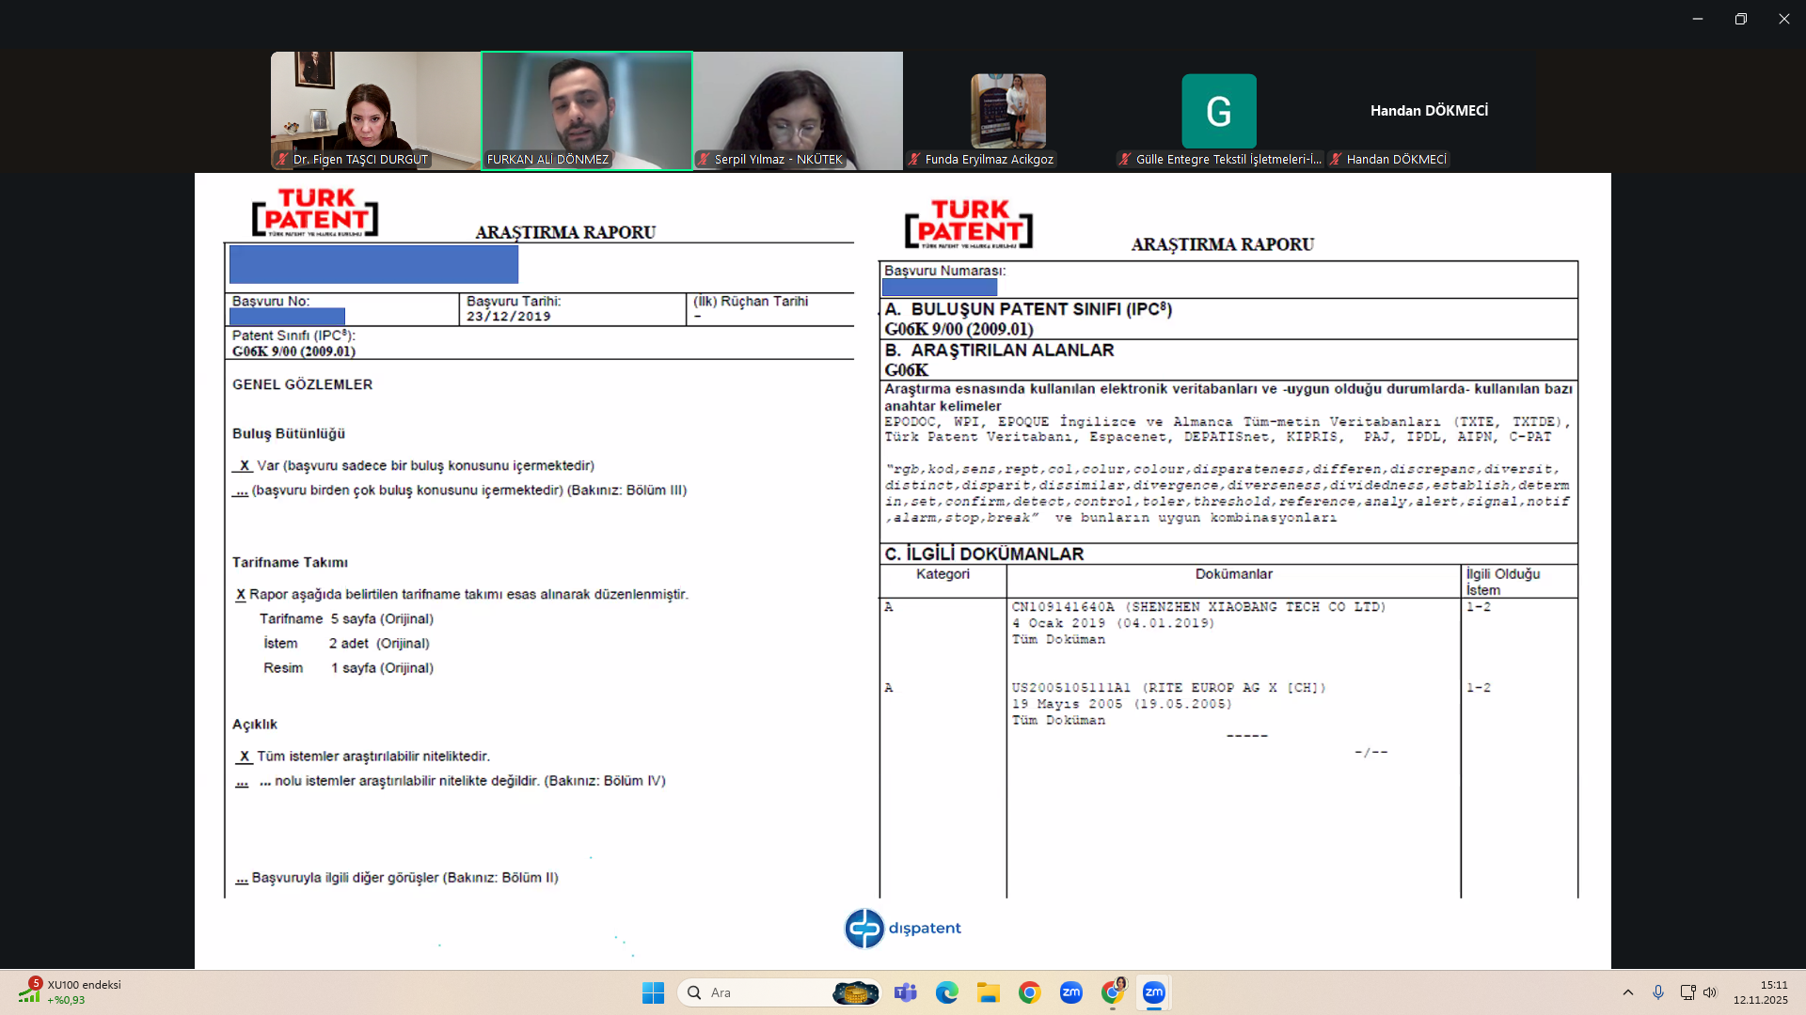Click the Google Chrome taskbar icon

(x=1029, y=992)
